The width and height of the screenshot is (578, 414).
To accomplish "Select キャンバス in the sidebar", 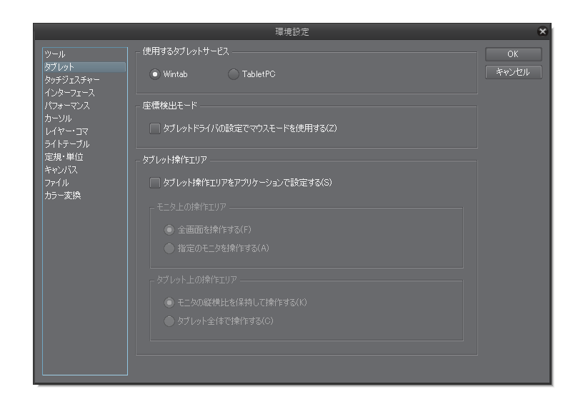I will (x=61, y=170).
